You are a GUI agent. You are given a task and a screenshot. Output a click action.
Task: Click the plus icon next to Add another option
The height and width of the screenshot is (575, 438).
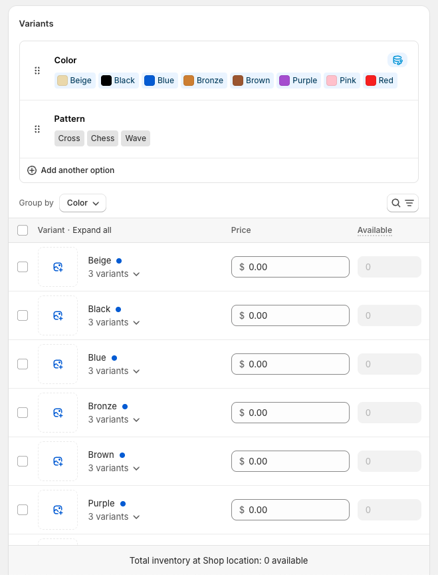tap(31, 170)
